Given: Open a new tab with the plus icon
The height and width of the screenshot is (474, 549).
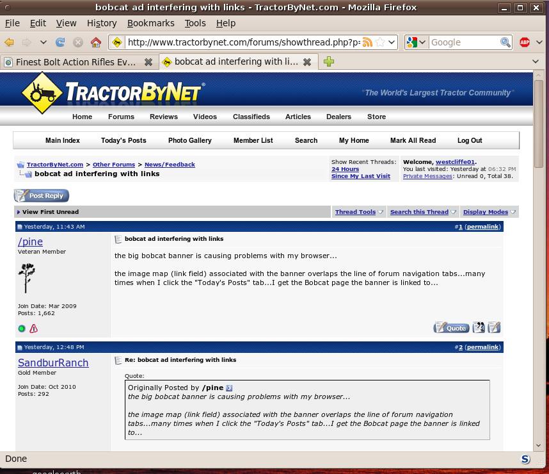Looking at the screenshot, I should pos(328,61).
